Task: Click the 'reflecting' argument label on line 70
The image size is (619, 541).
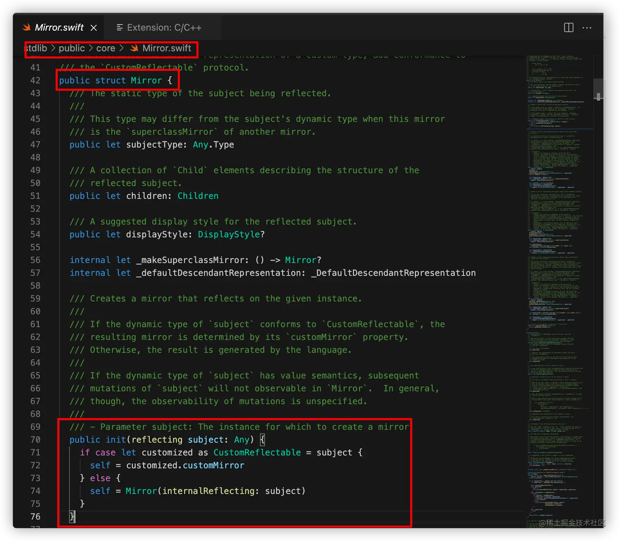Action: click(x=157, y=439)
